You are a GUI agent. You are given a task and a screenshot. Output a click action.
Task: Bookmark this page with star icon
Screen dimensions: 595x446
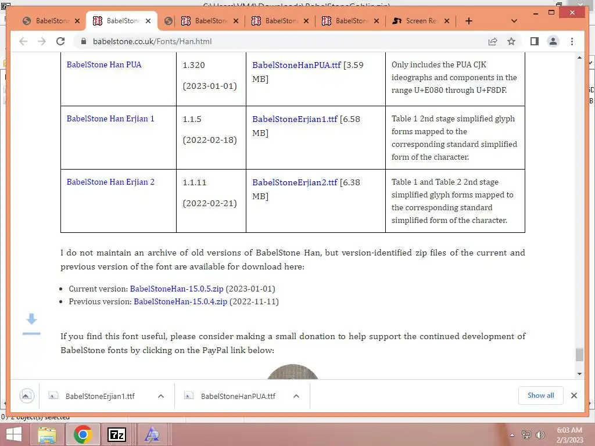511,41
